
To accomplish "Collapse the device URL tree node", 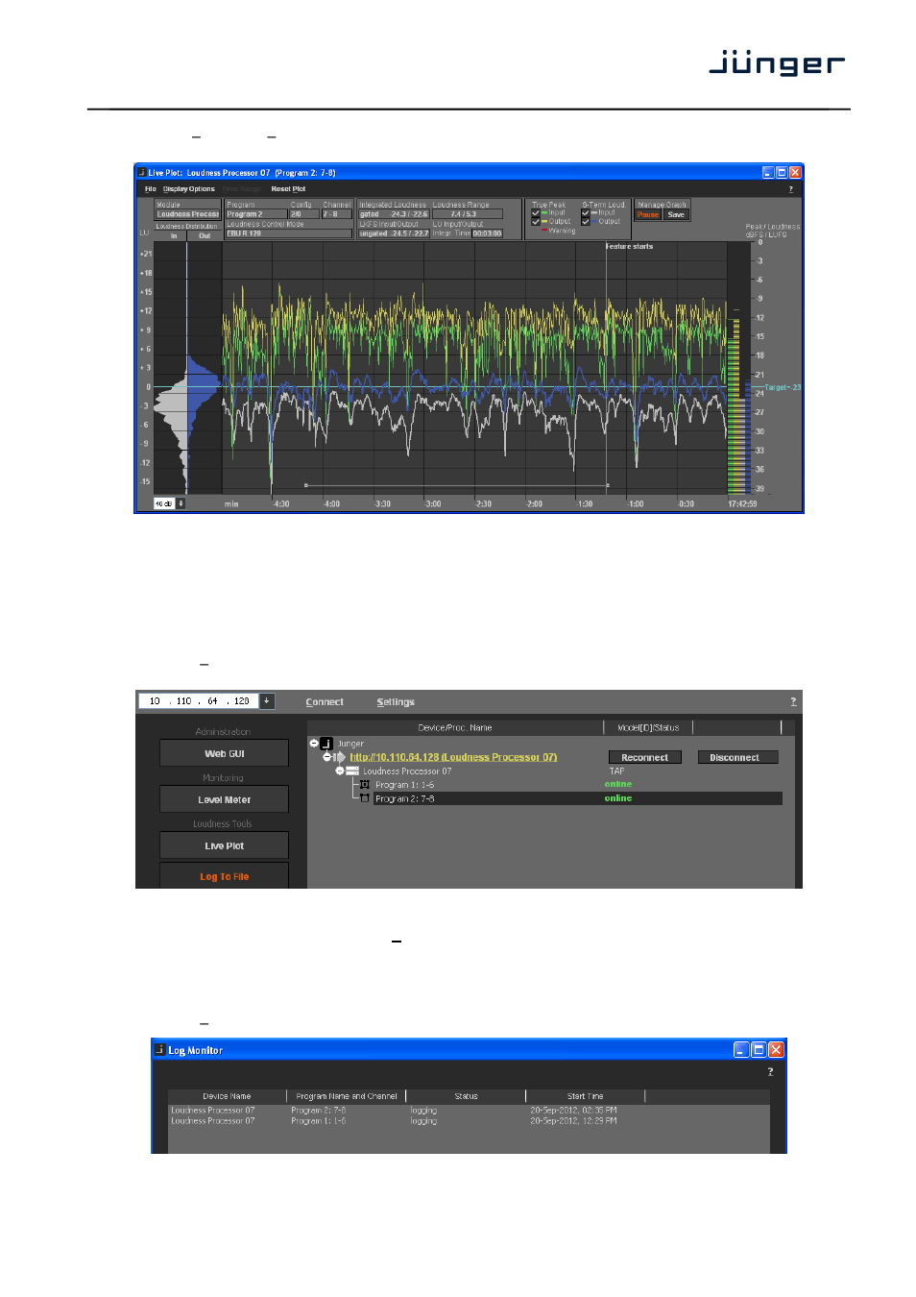I will [x=326, y=757].
